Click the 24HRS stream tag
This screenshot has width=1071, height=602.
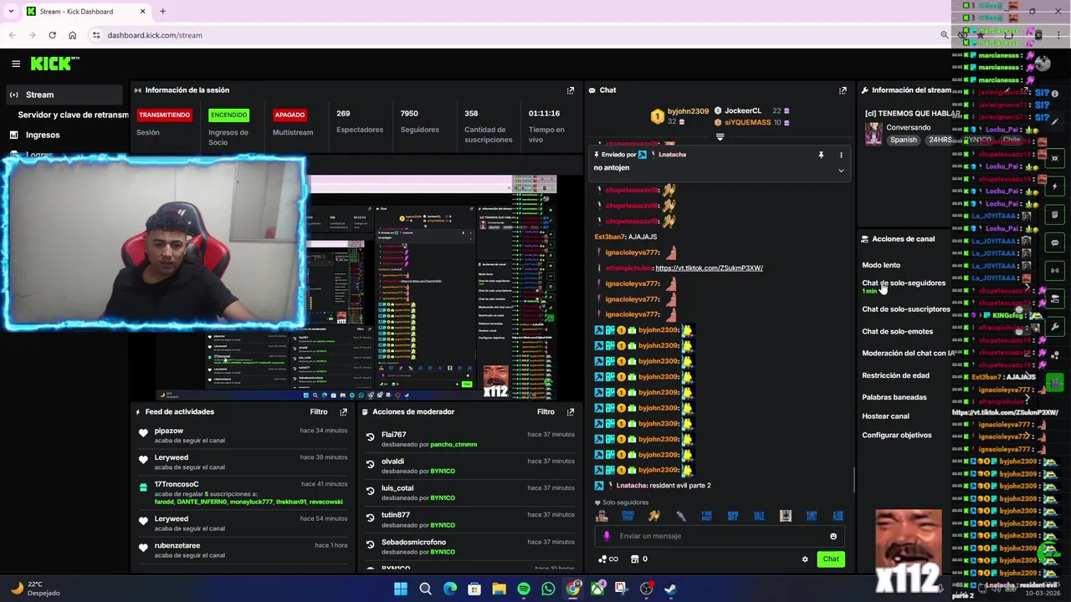[x=940, y=140]
